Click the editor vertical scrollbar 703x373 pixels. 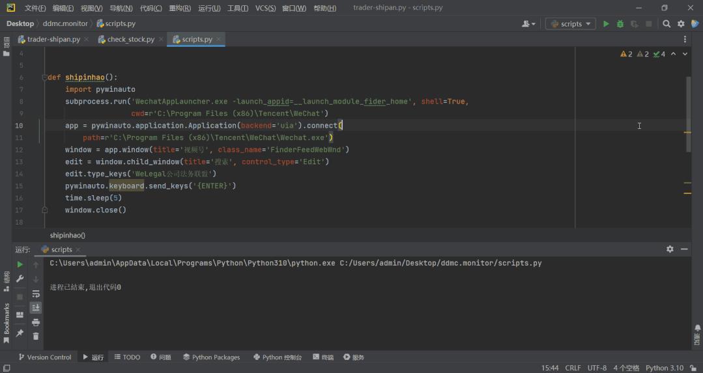pos(688,114)
